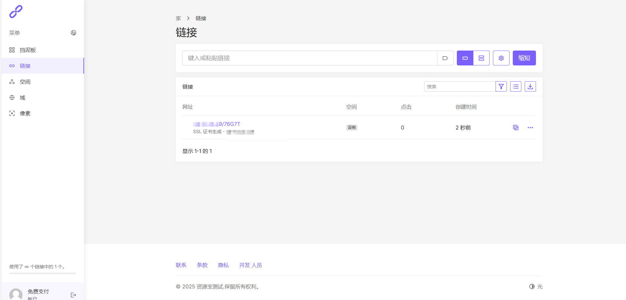The height and width of the screenshot is (300, 626).
Task: Open the 域 domains page
Action: [43, 97]
